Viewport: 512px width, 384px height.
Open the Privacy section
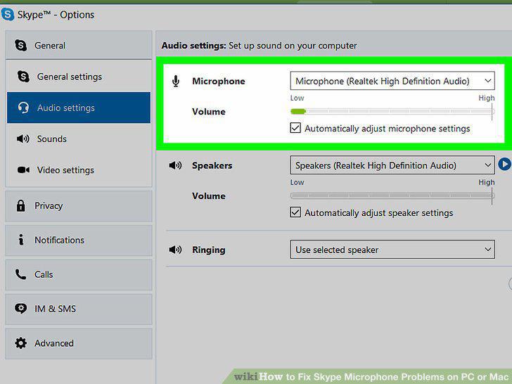tap(79, 206)
